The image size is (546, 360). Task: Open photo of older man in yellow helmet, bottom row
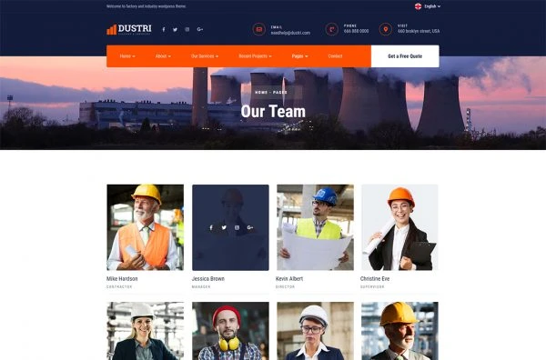tap(399, 331)
